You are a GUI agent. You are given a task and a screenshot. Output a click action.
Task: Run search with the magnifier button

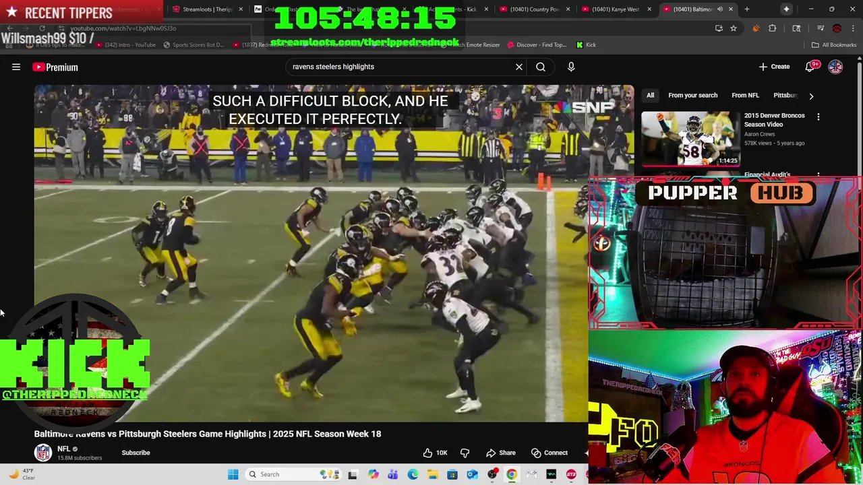541,67
